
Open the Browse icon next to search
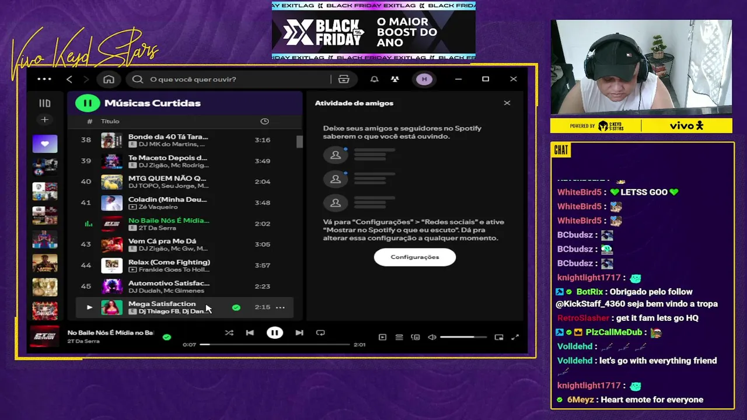[344, 79]
